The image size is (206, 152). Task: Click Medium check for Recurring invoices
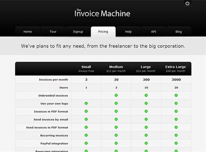(116, 135)
